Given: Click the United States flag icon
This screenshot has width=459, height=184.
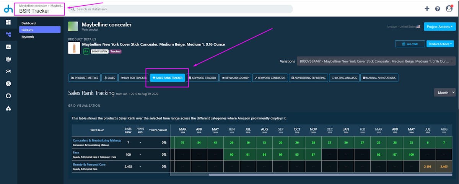Looking at the screenshot, I should click(x=418, y=26).
